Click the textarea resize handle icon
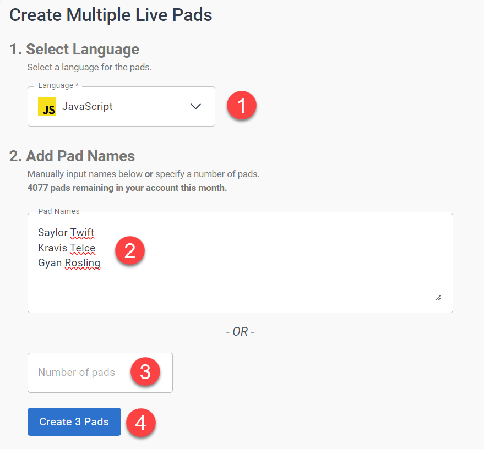484x449 pixels. tap(438, 298)
